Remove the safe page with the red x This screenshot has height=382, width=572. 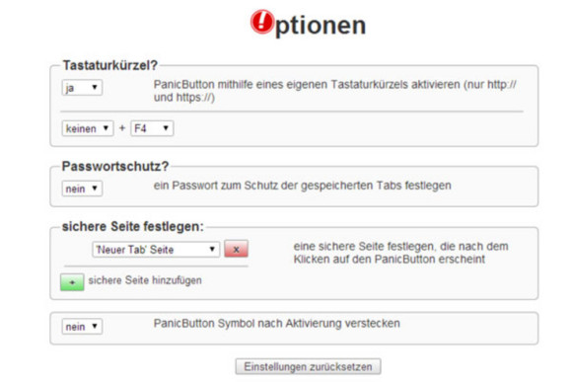(x=236, y=250)
